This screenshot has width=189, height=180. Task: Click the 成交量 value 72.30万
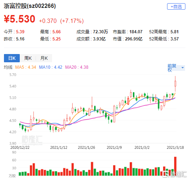[x=100, y=32]
